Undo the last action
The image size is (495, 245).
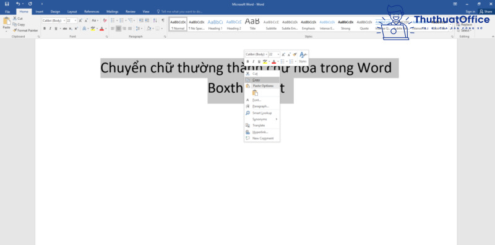(18, 4)
